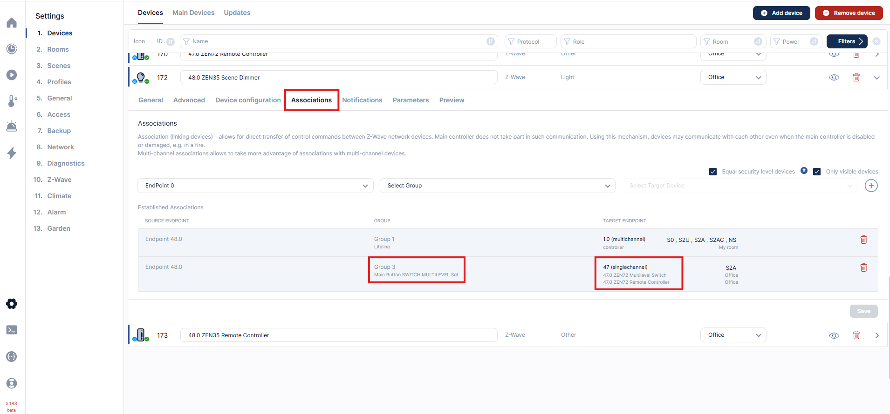This screenshot has width=890, height=414.
Task: Open the Device configuration tab
Action: [248, 100]
